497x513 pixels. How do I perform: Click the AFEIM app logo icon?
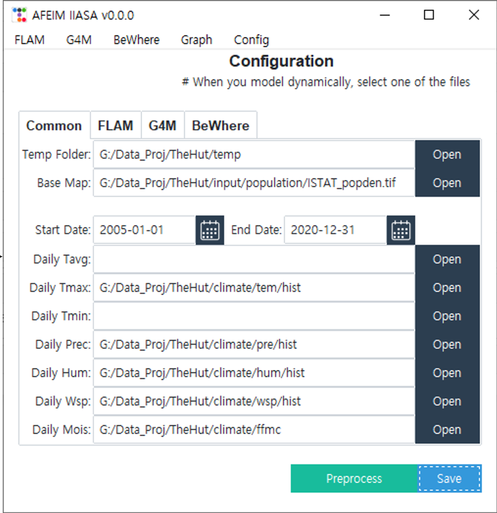[x=19, y=15]
